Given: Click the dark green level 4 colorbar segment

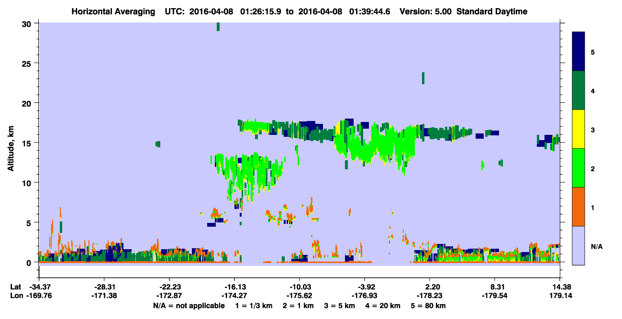Looking at the screenshot, I should tap(578, 90).
